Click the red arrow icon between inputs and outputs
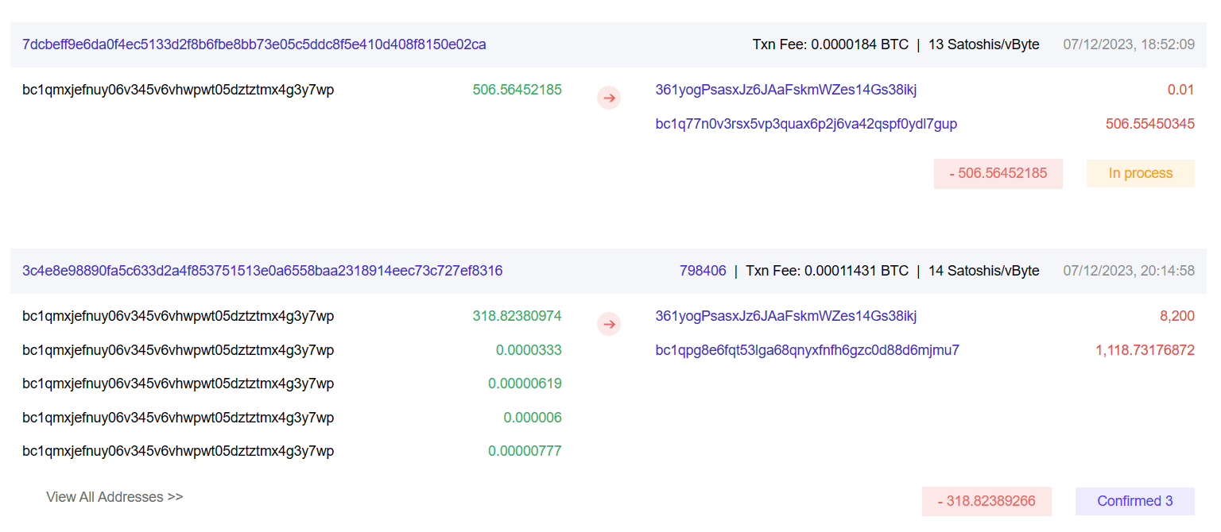The image size is (1221, 532). [609, 98]
